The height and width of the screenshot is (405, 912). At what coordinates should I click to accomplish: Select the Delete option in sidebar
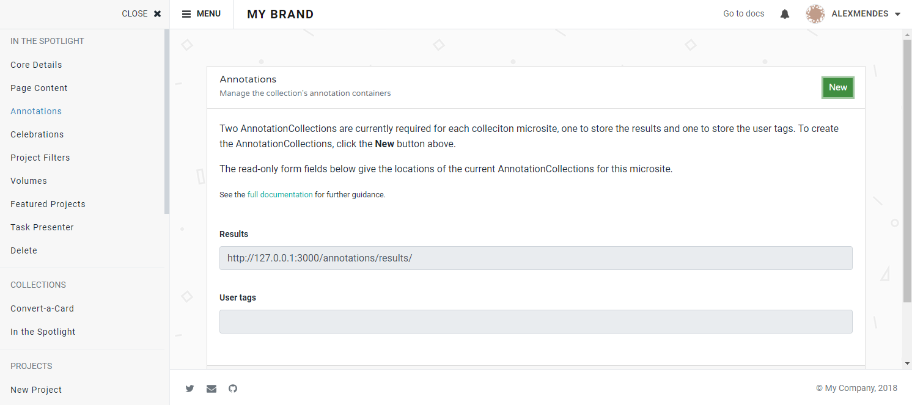23,250
